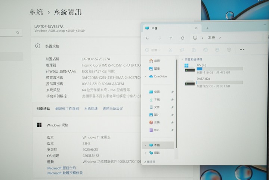Click OS build value 22631.5472
Viewport: 269px width, 180px height.
coord(91,156)
